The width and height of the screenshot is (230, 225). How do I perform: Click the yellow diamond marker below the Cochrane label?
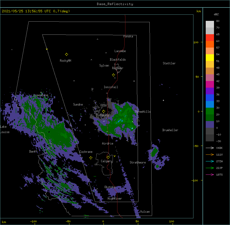91,158
